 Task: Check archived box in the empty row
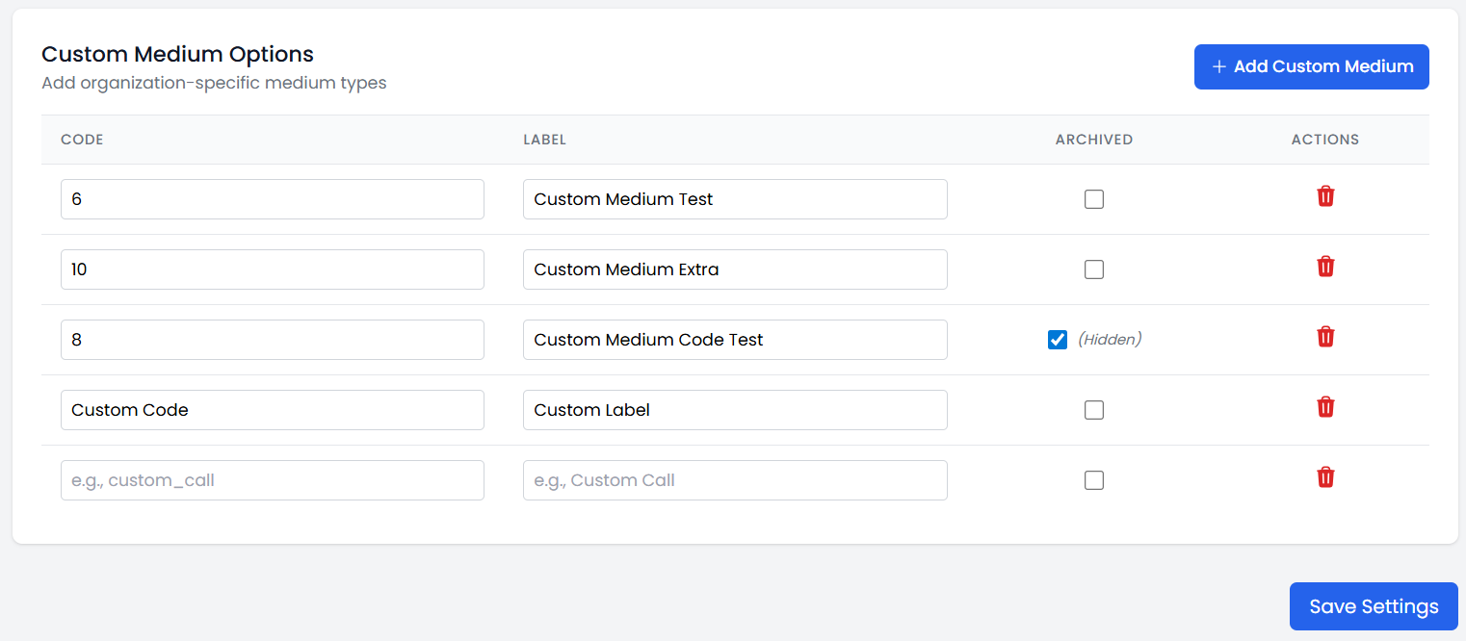tap(1093, 480)
